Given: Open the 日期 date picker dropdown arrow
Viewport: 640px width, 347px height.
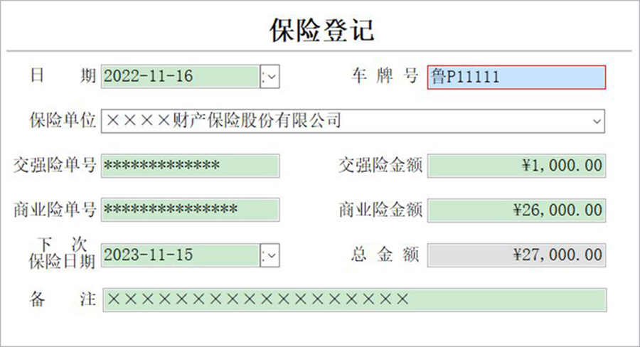Looking at the screenshot, I should (x=270, y=77).
